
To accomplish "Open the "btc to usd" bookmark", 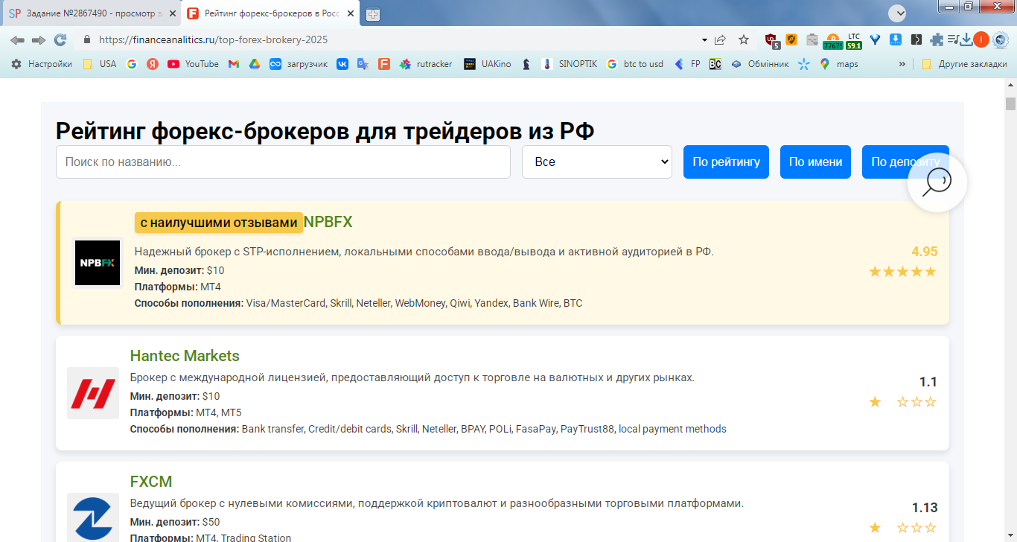I will [634, 64].
